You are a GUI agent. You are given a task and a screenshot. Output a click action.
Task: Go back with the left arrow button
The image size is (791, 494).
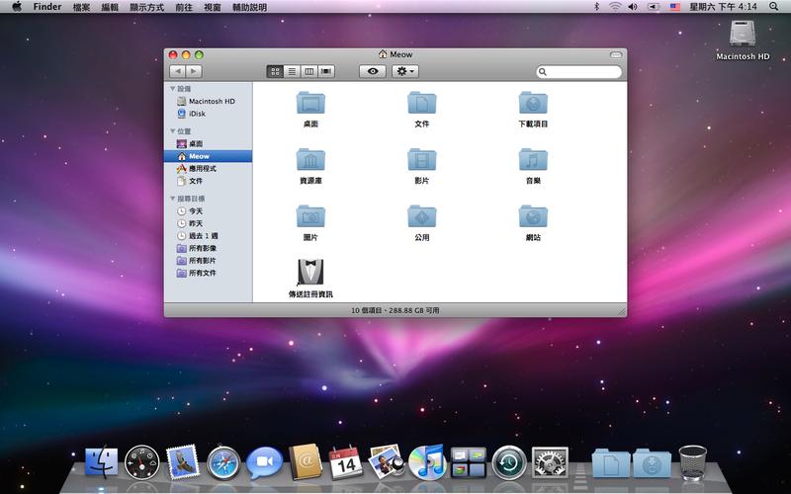(x=177, y=71)
